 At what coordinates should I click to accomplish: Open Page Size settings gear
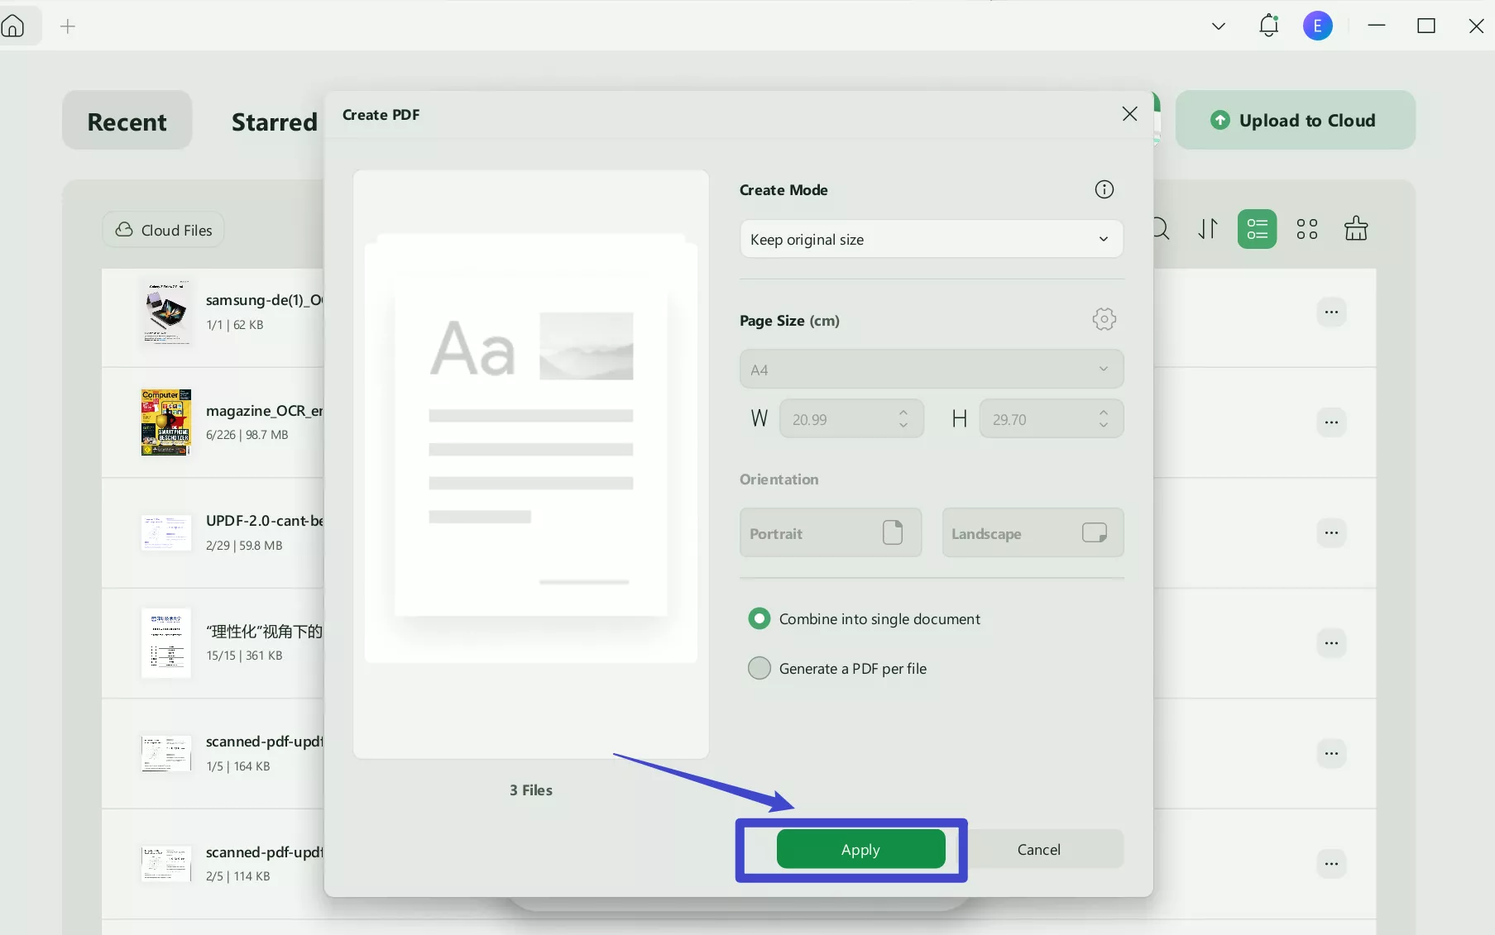point(1104,319)
